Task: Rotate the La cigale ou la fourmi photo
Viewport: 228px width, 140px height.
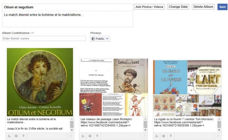Action: coord(218,136)
